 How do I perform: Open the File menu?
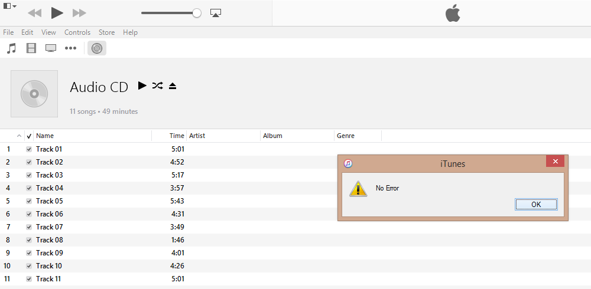8,32
